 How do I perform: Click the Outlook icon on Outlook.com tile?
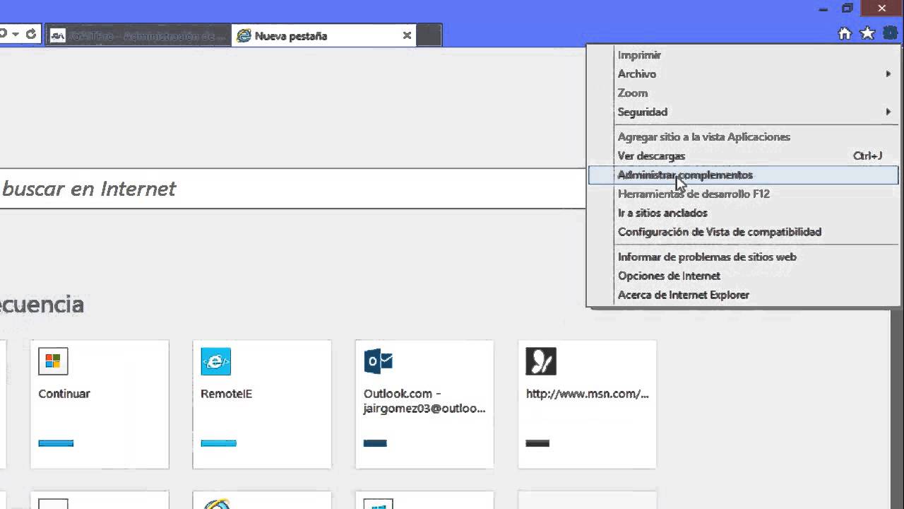(x=378, y=361)
